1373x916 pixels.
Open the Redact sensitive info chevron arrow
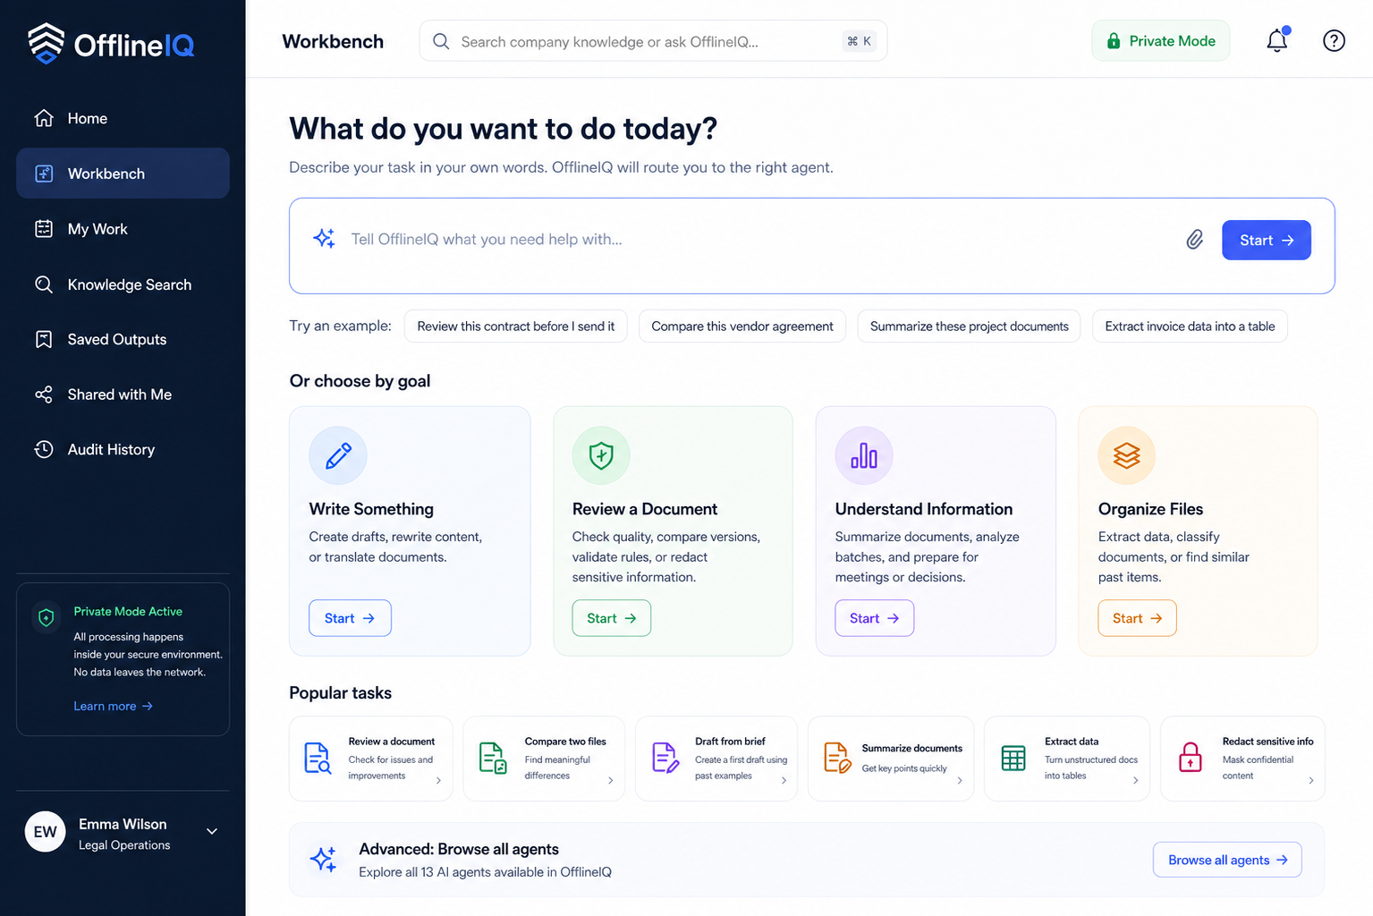(1311, 780)
